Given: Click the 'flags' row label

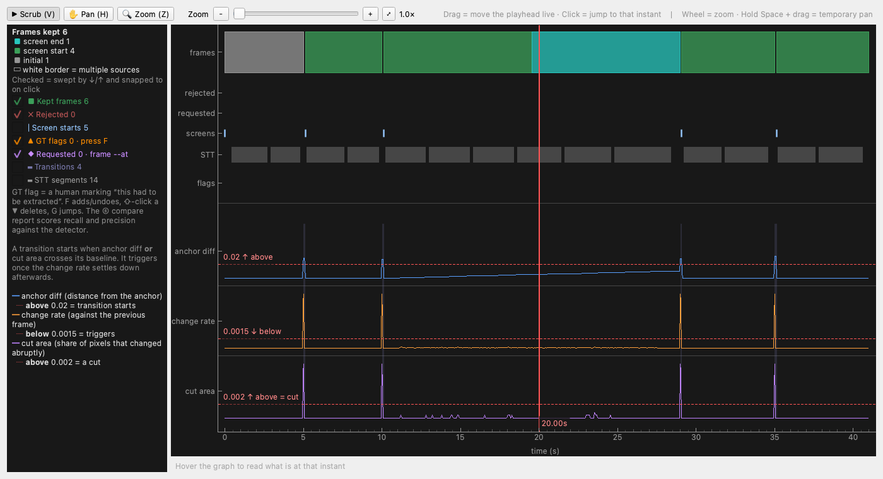Looking at the screenshot, I should (206, 183).
